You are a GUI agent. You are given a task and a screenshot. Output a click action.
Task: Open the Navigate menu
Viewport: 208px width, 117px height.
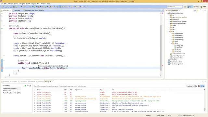(x=22, y=4)
